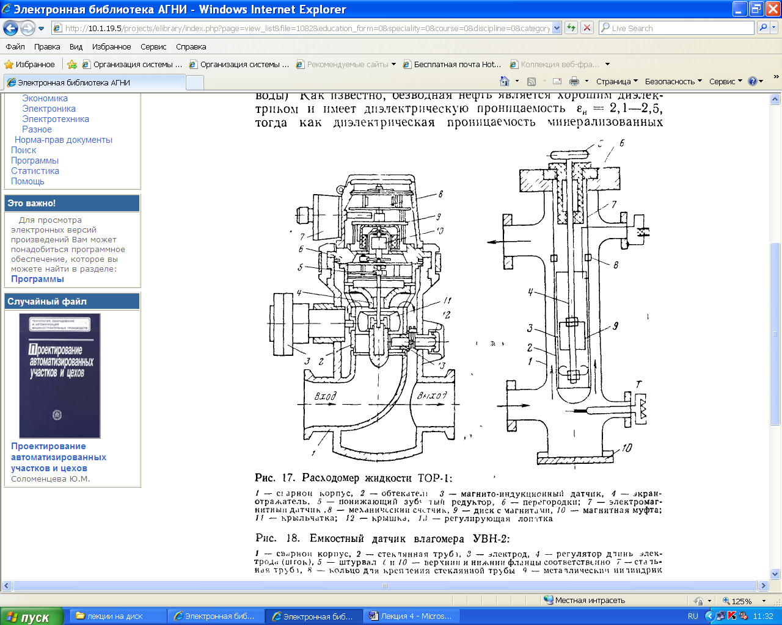Screen dimensions: 782x625
Task: Switch to Лекция 4 - Microsoft Word taskbar item
Action: coord(412,616)
